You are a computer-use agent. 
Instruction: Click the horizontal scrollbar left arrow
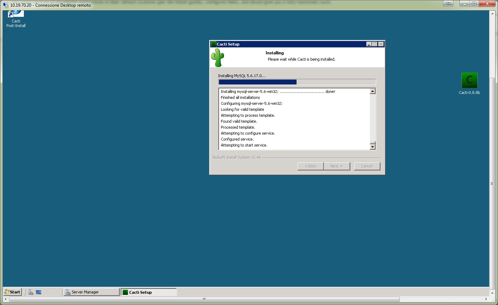pos(5,299)
